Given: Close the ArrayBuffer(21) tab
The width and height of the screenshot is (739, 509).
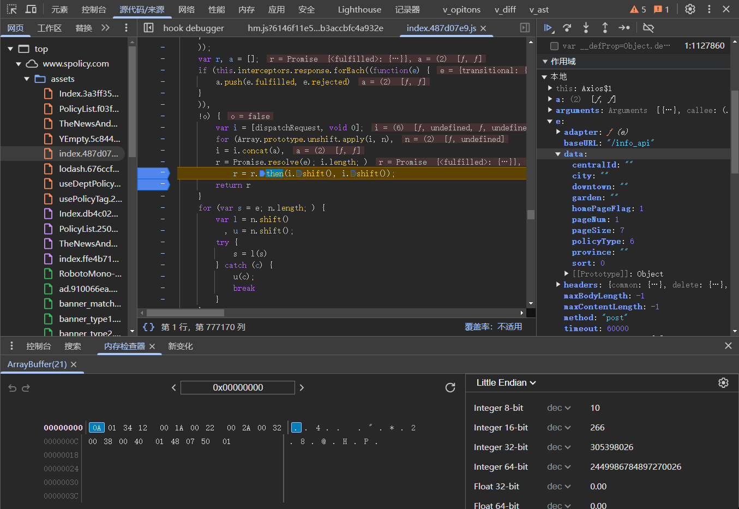Looking at the screenshot, I should pyautogui.click(x=74, y=364).
